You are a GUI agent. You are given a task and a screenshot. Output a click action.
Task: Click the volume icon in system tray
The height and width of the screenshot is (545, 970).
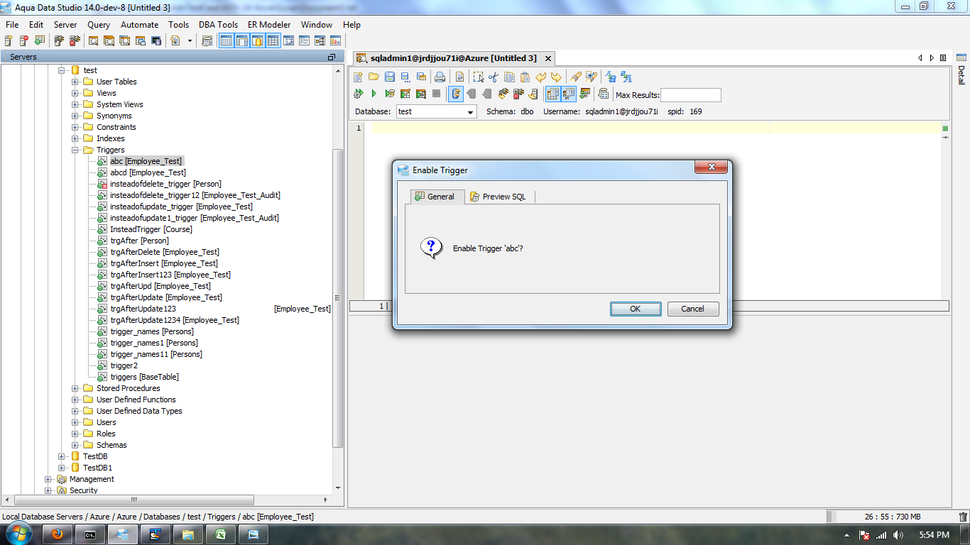click(x=898, y=535)
